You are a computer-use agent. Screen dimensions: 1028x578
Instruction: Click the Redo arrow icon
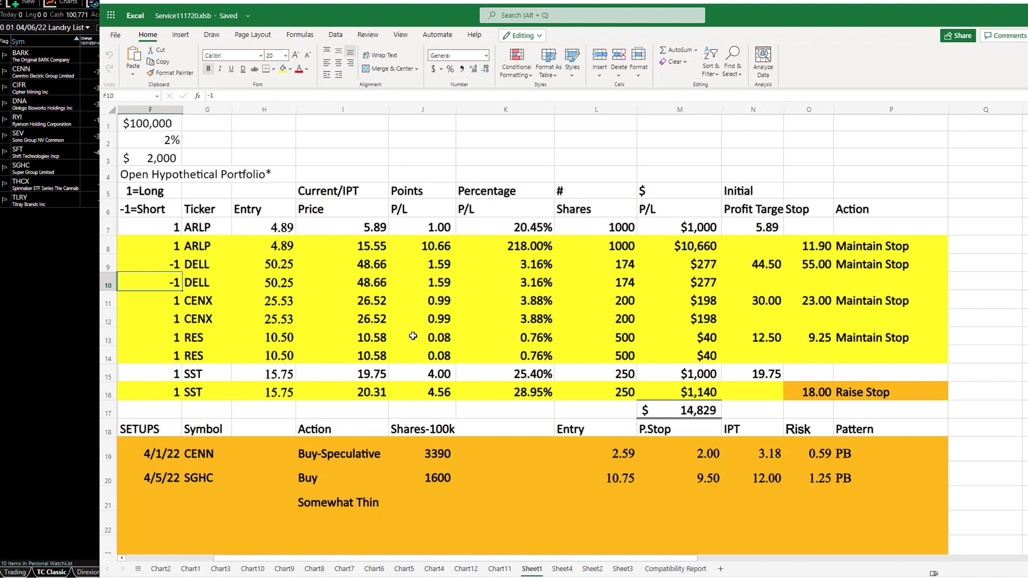tap(109, 68)
